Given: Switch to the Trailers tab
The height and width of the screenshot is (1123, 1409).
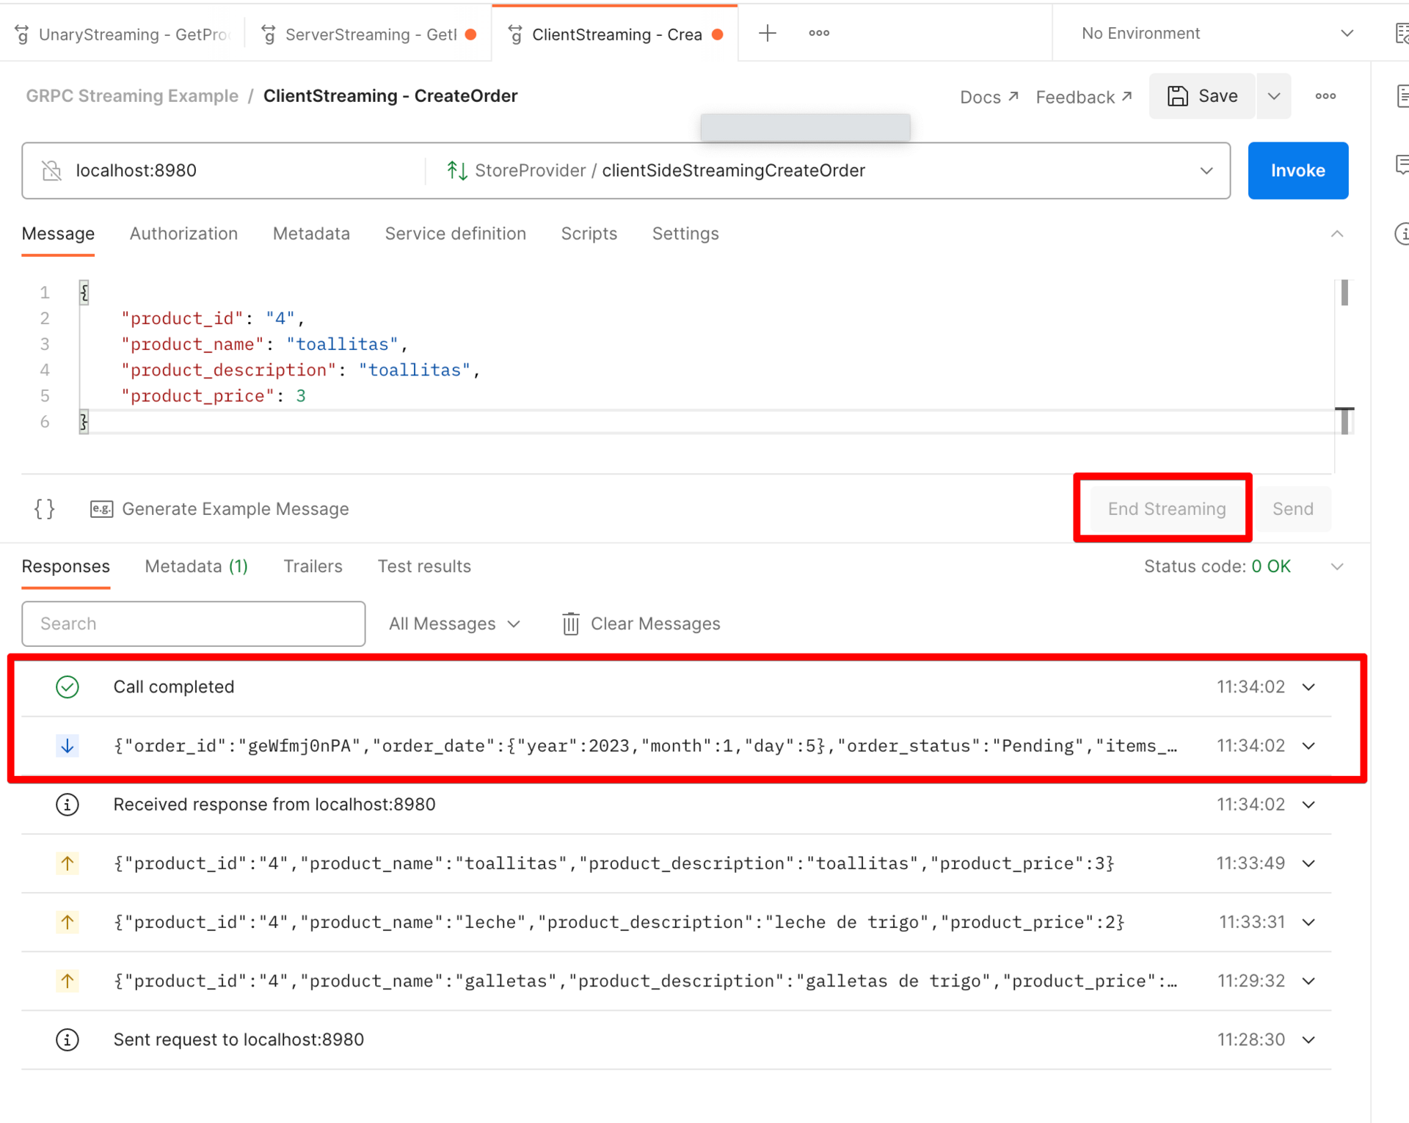Looking at the screenshot, I should tap(313, 566).
